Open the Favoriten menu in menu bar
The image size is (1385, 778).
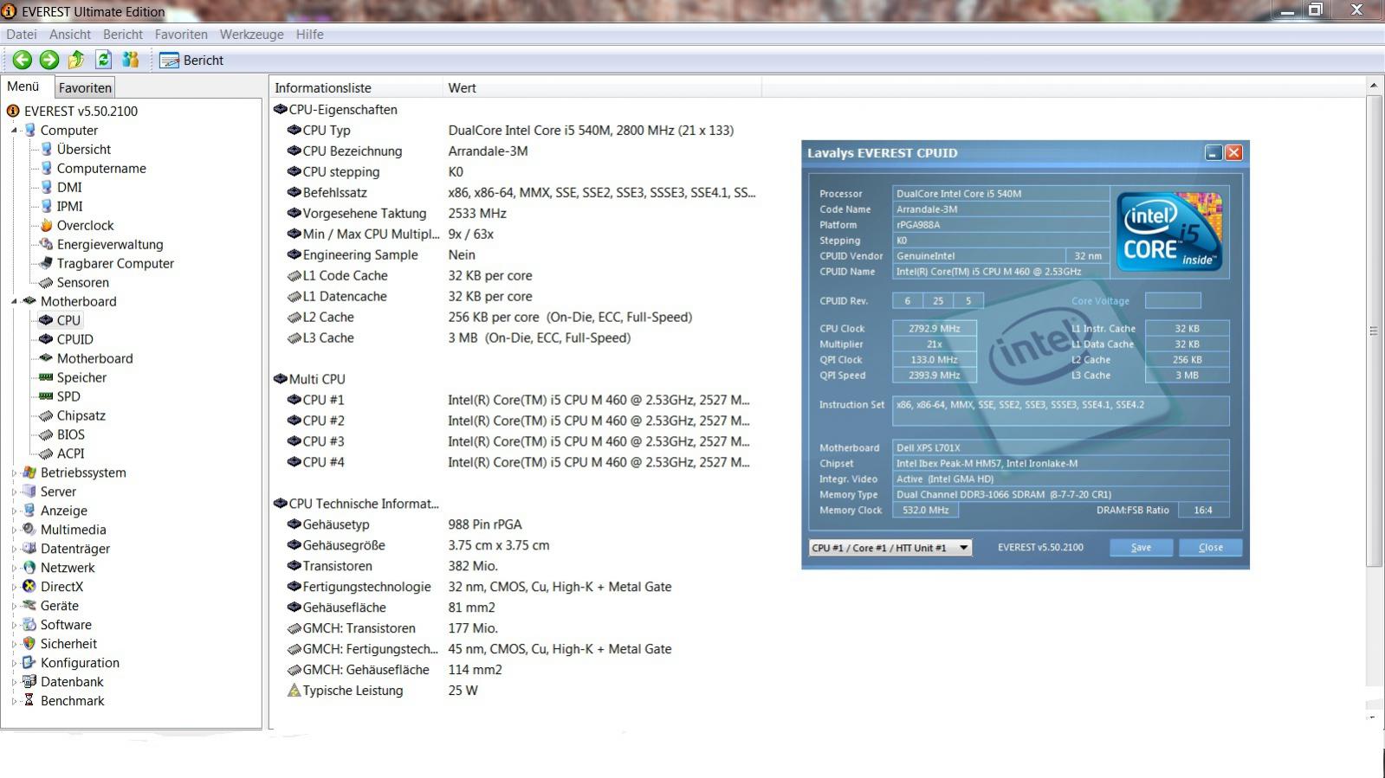(181, 35)
